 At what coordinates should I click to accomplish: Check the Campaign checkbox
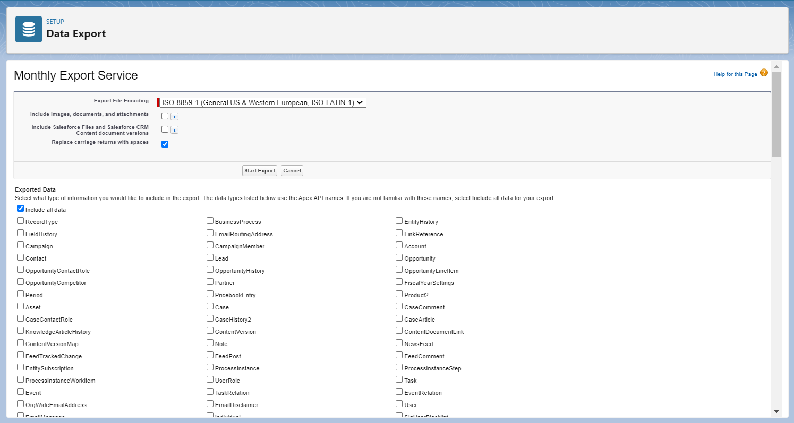(20, 245)
